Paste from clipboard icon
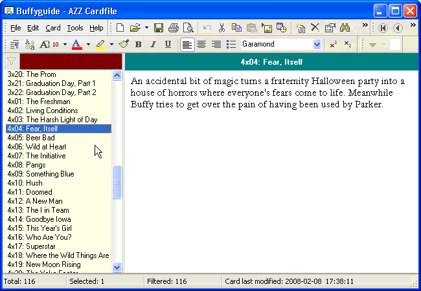 point(251,28)
